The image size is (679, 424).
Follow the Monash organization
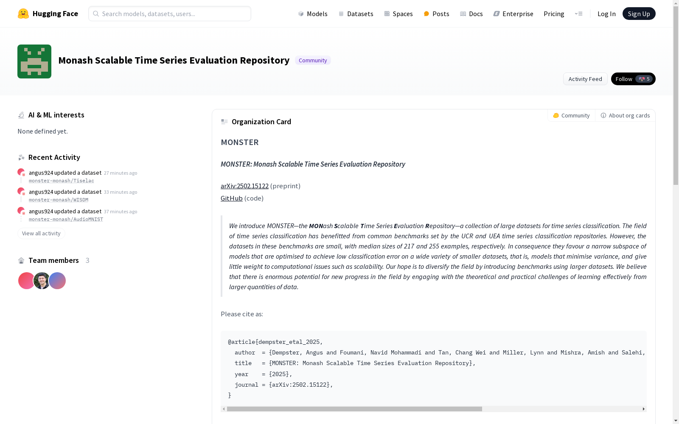click(624, 79)
